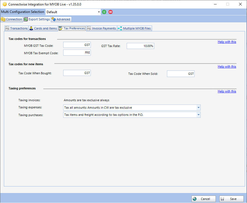The width and height of the screenshot is (247, 203).
Task: Click the green add configuration icon
Action: pyautogui.click(x=104, y=12)
